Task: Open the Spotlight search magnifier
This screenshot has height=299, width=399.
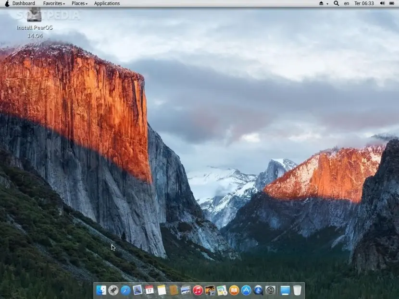Action: point(336,3)
